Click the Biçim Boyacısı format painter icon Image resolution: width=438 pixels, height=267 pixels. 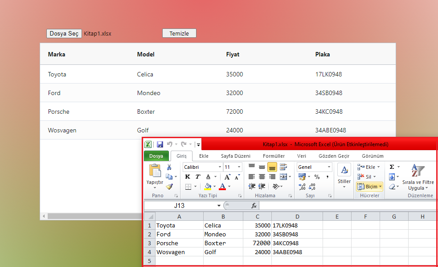point(169,186)
